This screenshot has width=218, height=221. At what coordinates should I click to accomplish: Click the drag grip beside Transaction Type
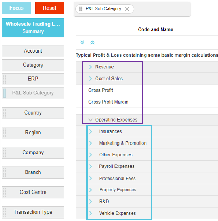tap(5, 212)
